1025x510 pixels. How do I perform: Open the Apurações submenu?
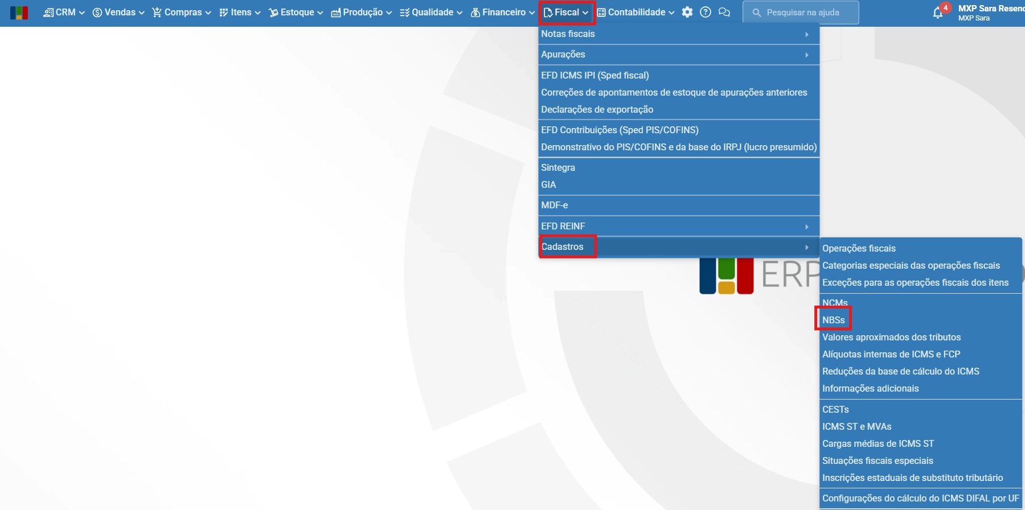[679, 55]
